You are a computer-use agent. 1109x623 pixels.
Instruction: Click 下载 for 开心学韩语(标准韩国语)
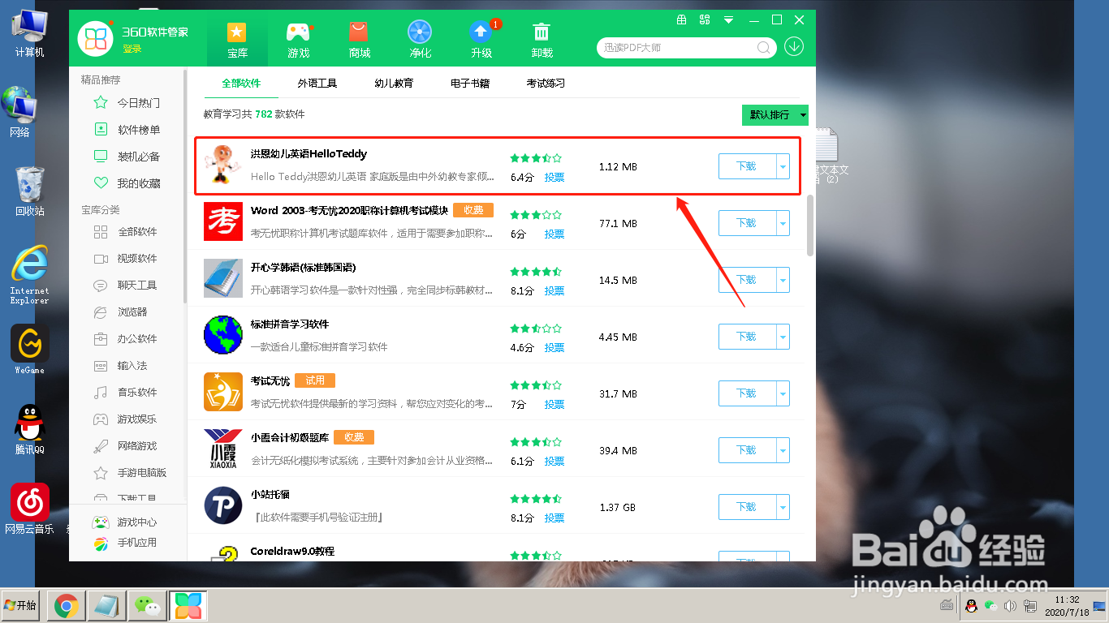748,280
